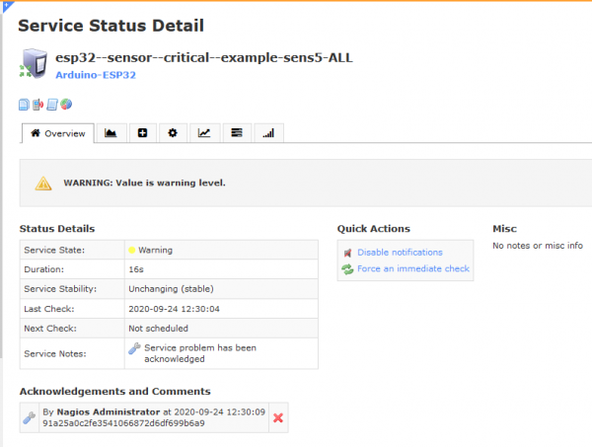Click the first blue document icon
The image size is (592, 447).
25,104
